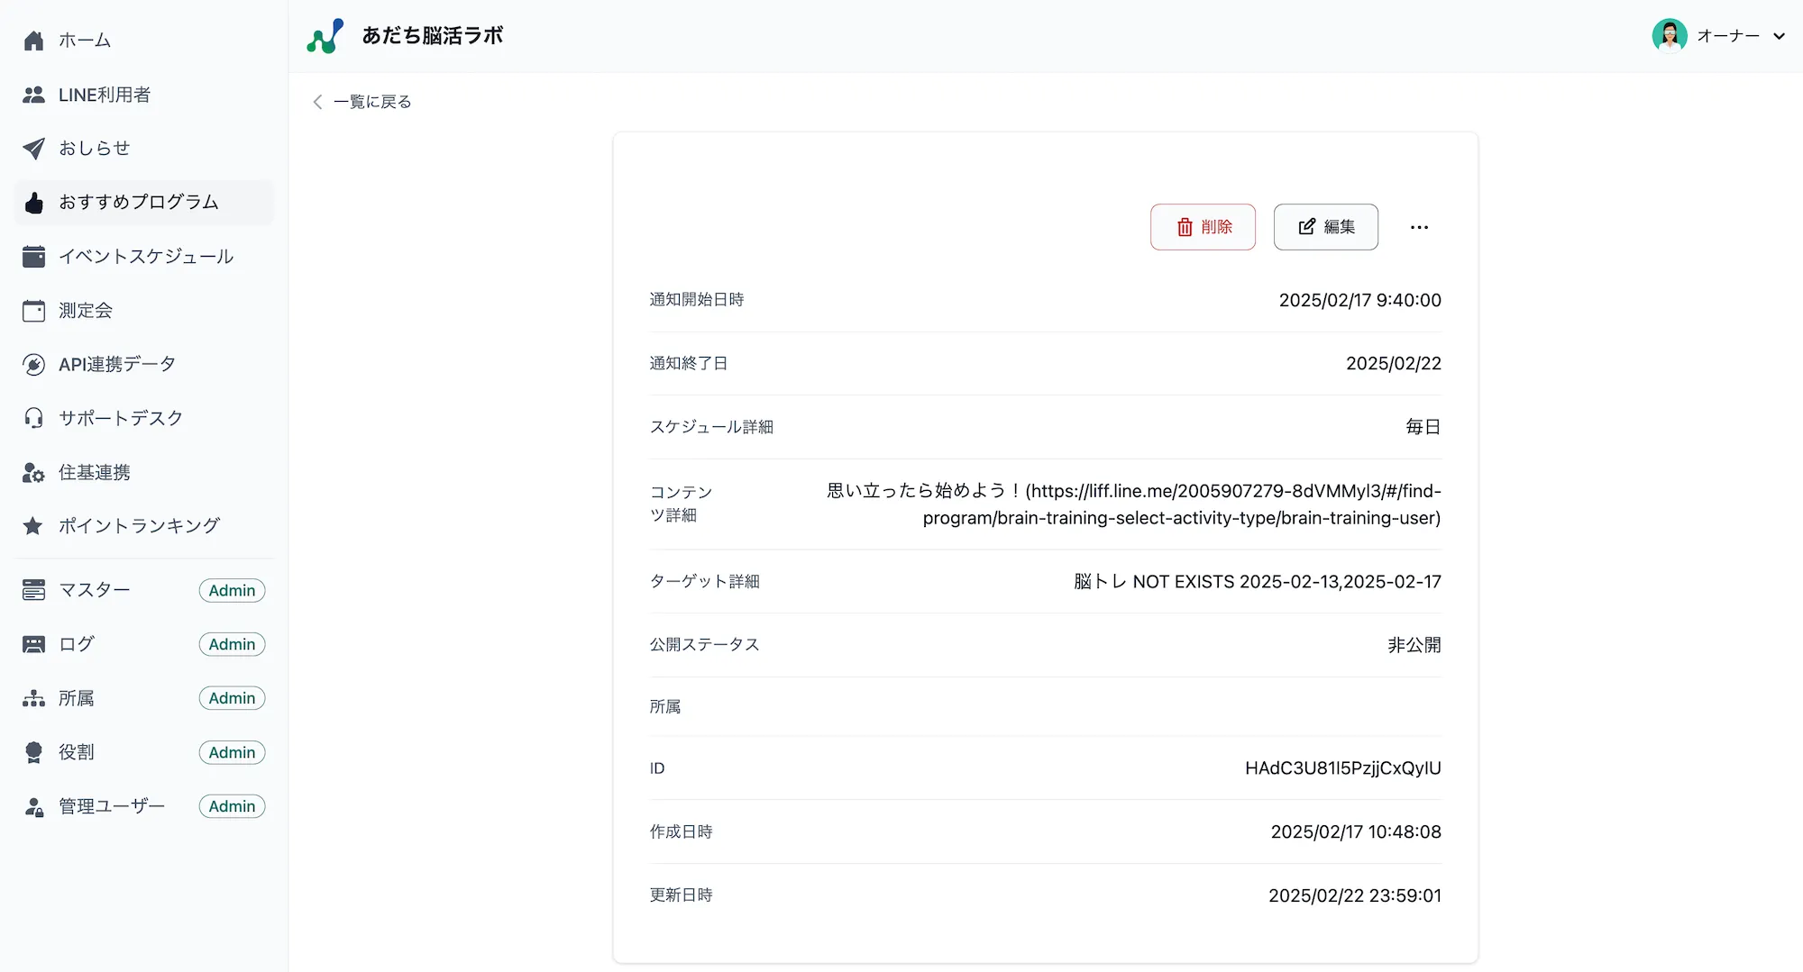The width and height of the screenshot is (1803, 972).
Task: Open the three-dot more options menu
Action: tap(1419, 227)
